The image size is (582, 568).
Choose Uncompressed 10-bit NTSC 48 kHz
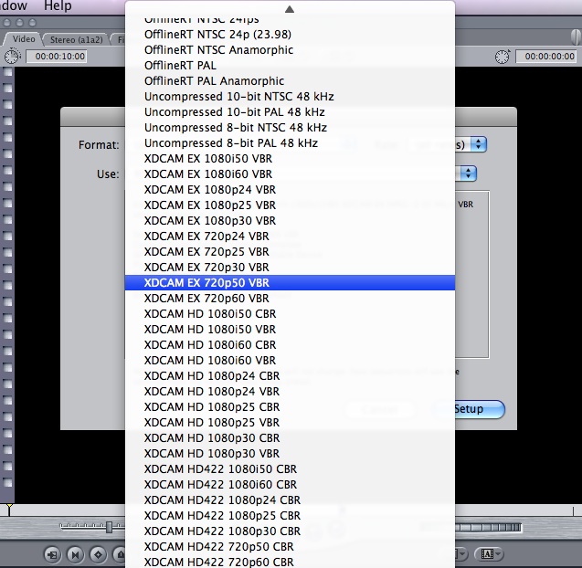[290, 97]
